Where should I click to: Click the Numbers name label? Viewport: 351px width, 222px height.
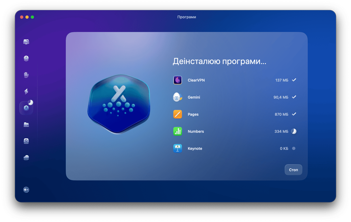(196, 131)
